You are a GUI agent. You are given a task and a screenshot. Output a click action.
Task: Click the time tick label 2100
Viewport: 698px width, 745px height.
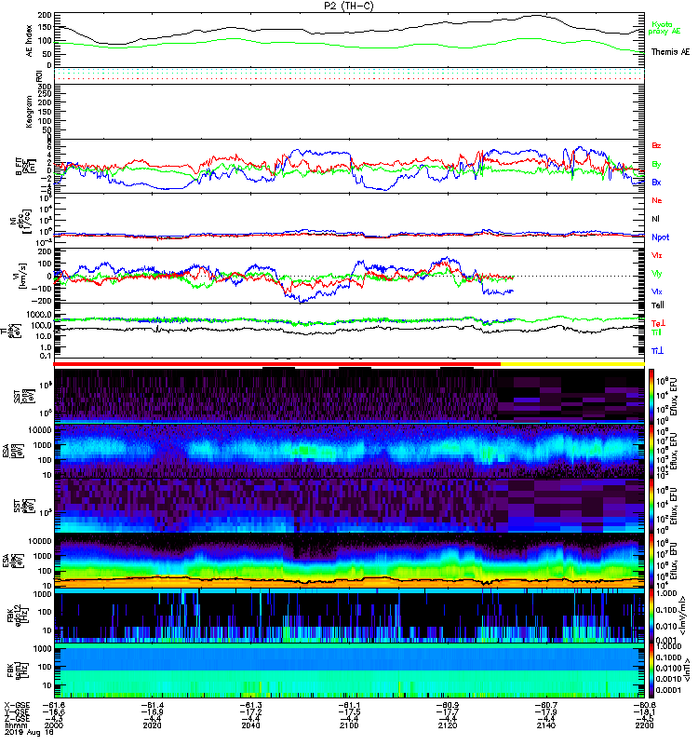pyautogui.click(x=349, y=725)
